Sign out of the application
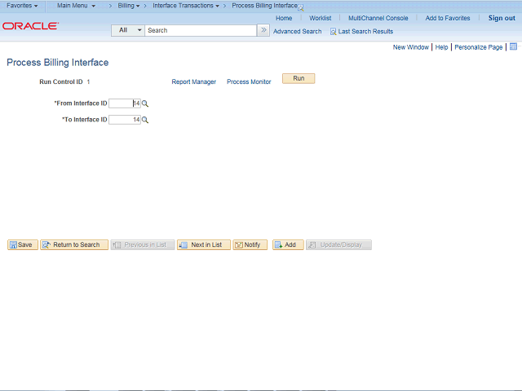This screenshot has height=391, width=522. pos(502,18)
